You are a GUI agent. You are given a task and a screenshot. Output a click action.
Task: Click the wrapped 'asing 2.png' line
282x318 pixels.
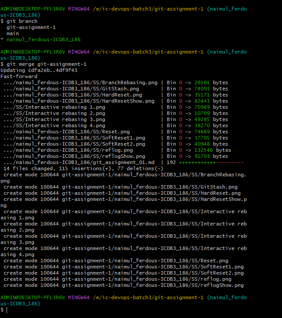[x=17, y=230]
